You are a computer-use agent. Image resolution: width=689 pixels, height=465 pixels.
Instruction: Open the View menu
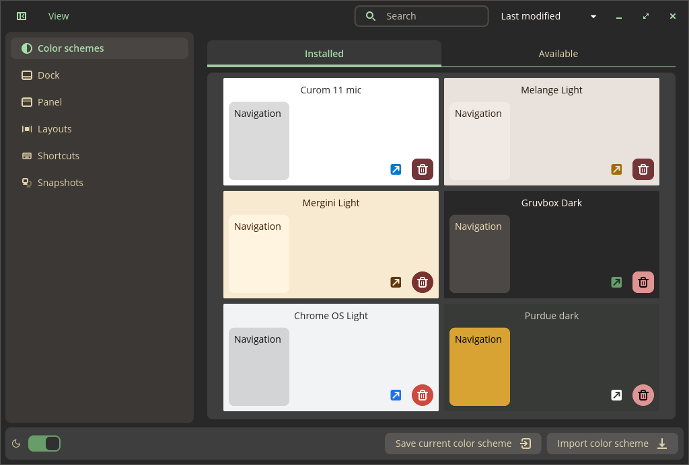[x=59, y=16]
